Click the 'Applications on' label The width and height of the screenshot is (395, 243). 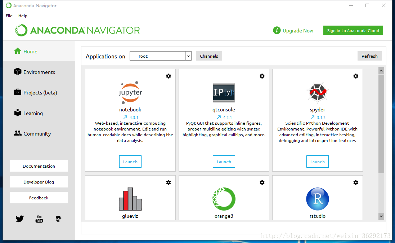pyautogui.click(x=105, y=57)
